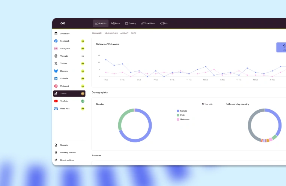The image size is (286, 186).
Task: Click the infinity logo in the header
Action: pos(63,23)
